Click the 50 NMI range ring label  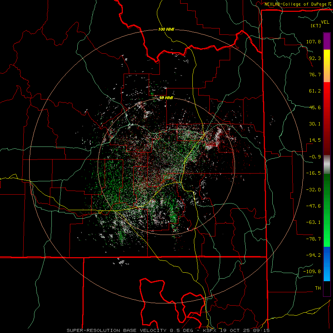166,98
